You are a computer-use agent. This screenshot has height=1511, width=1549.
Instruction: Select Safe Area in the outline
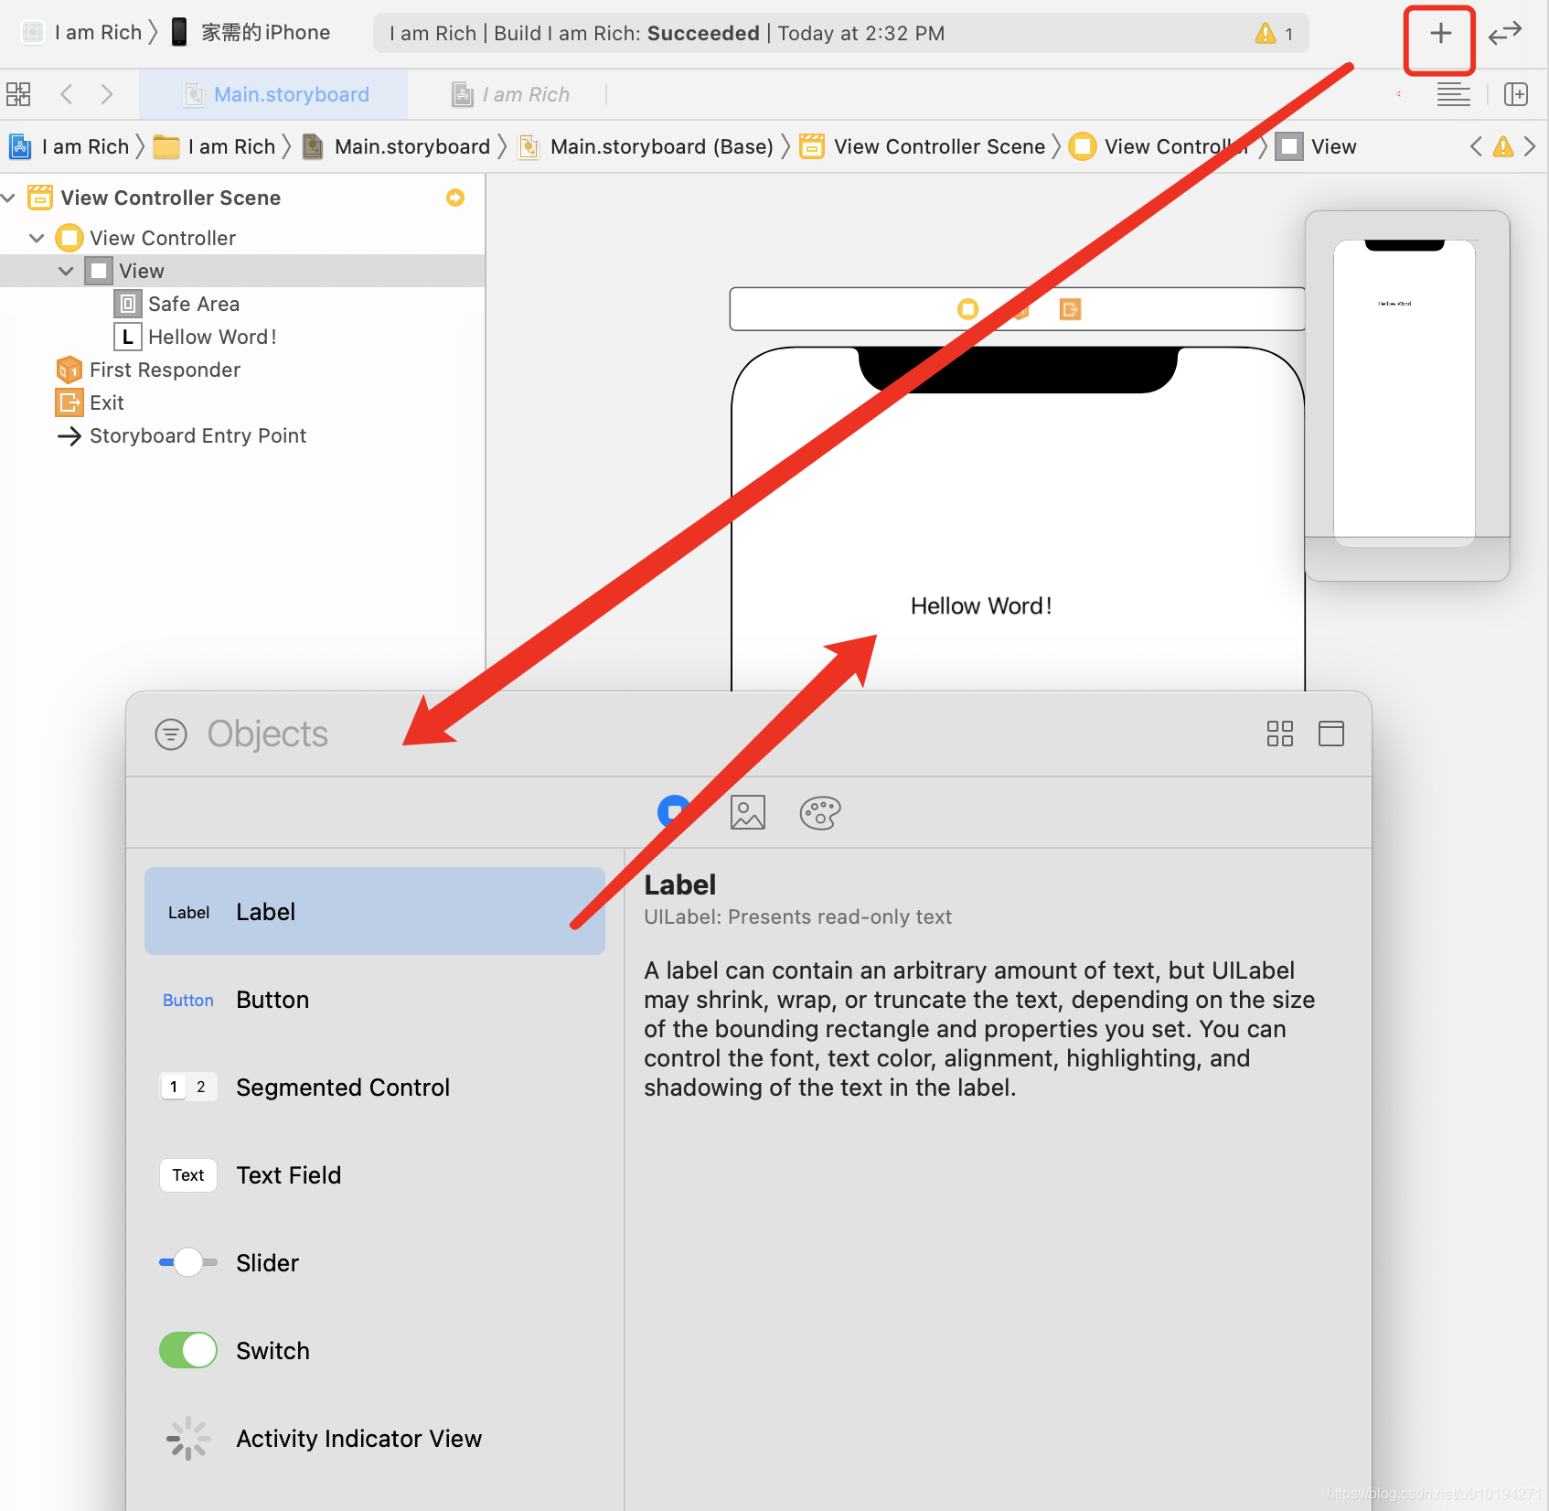(x=242, y=304)
